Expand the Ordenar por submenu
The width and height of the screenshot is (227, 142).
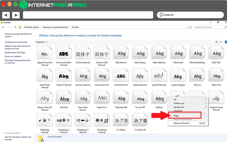point(187,103)
